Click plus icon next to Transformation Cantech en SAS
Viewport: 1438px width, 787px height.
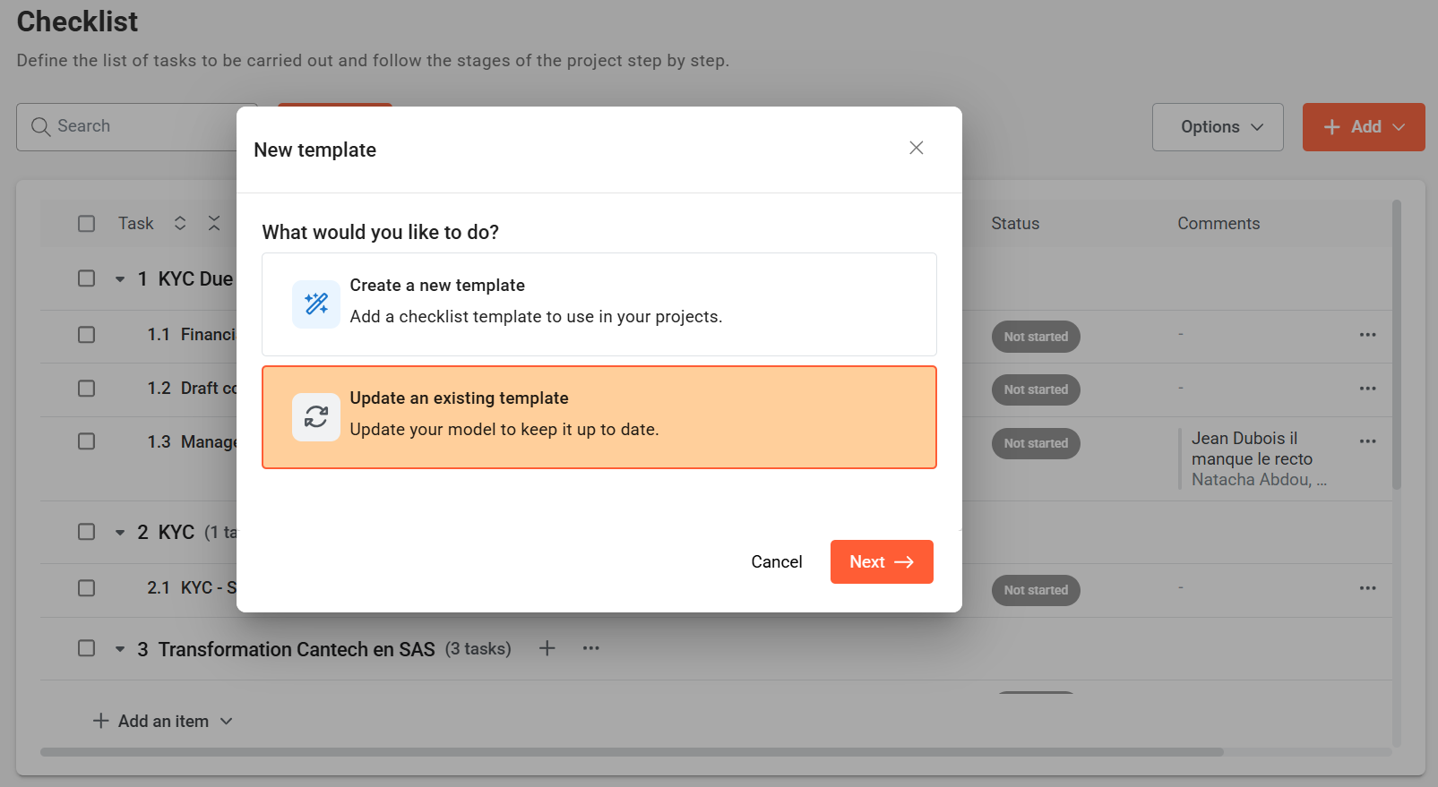pyautogui.click(x=547, y=648)
